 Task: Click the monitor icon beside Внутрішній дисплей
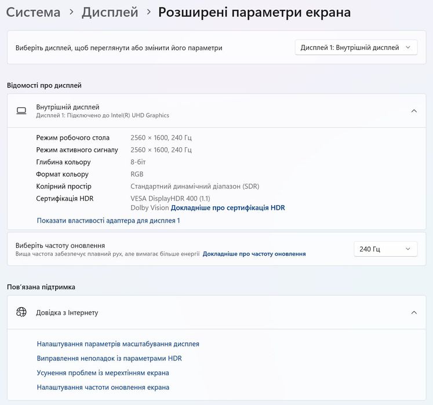click(21, 111)
